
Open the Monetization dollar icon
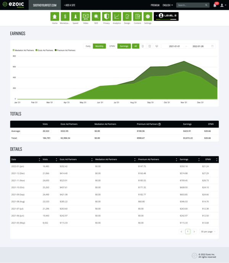click(x=65, y=16)
